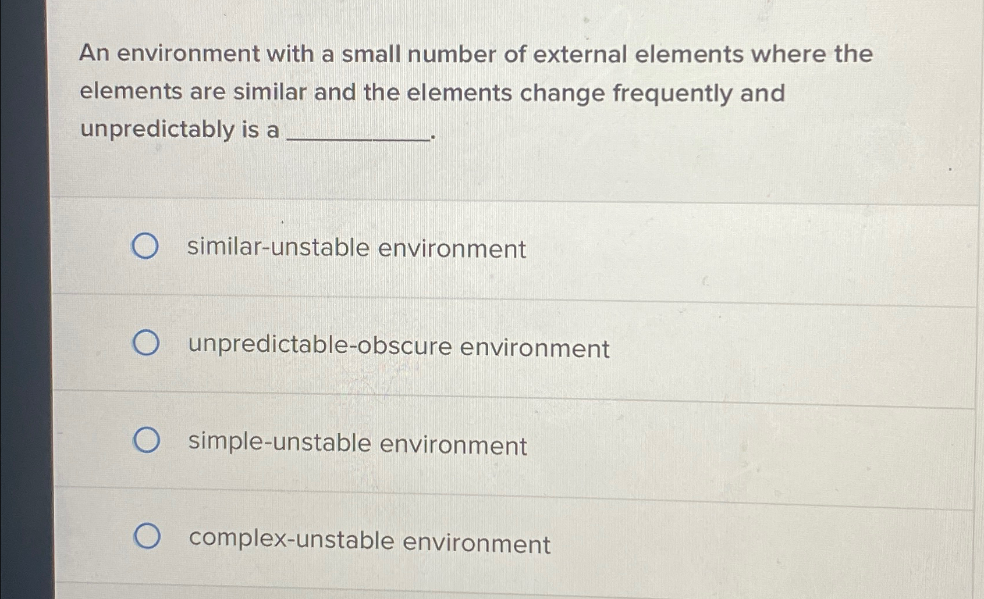Screen dimensions: 984x599
Task: Click the unpredictable-obscure environment answer text
Action: pyautogui.click(x=397, y=347)
